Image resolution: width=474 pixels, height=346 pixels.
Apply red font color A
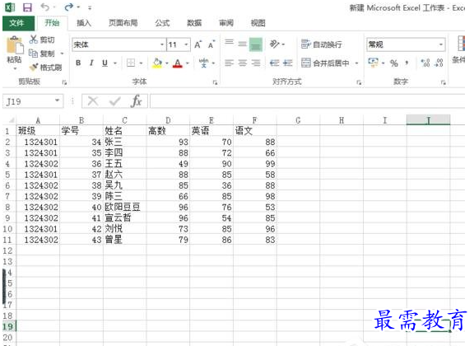pyautogui.click(x=178, y=63)
